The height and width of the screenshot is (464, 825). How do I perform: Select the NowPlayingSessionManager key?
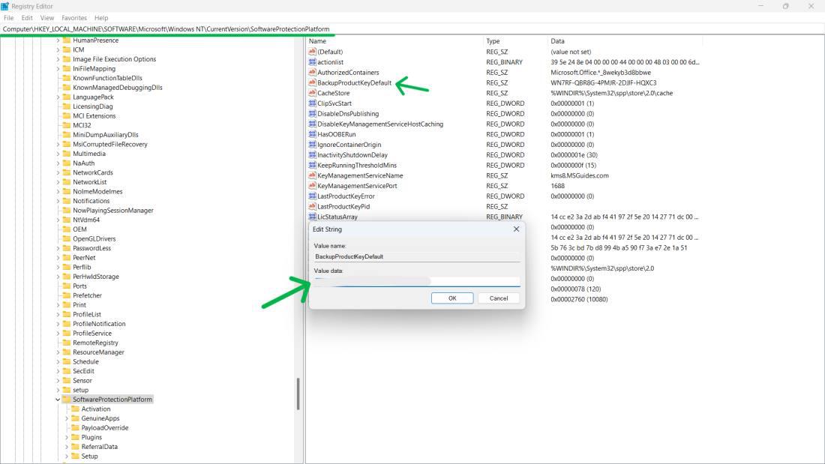113,211
